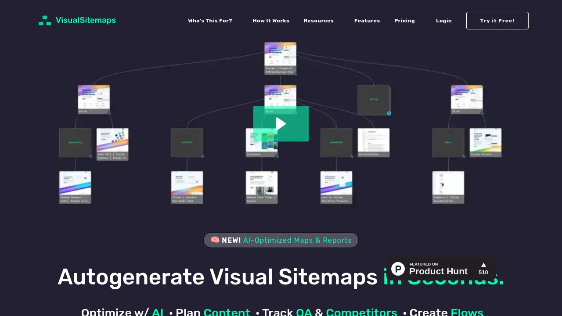Viewport: 562px width, 316px height.
Task: Click the Login link
Action: click(444, 21)
